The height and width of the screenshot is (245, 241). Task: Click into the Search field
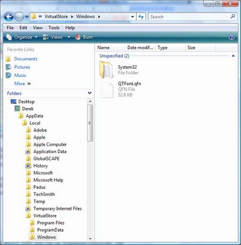[189, 17]
